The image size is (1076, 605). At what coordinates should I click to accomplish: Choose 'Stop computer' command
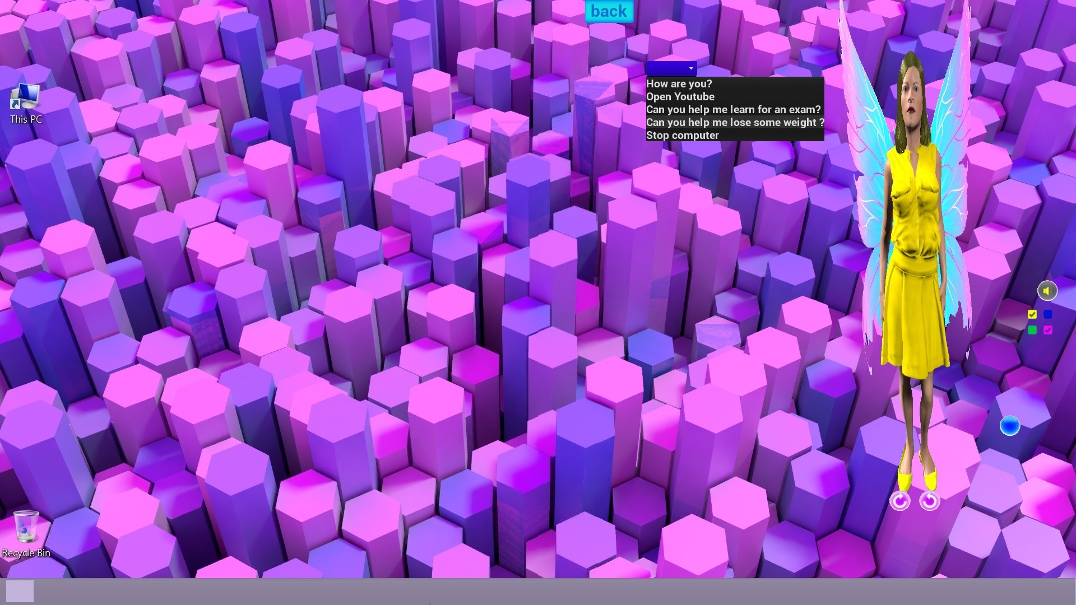[683, 136]
